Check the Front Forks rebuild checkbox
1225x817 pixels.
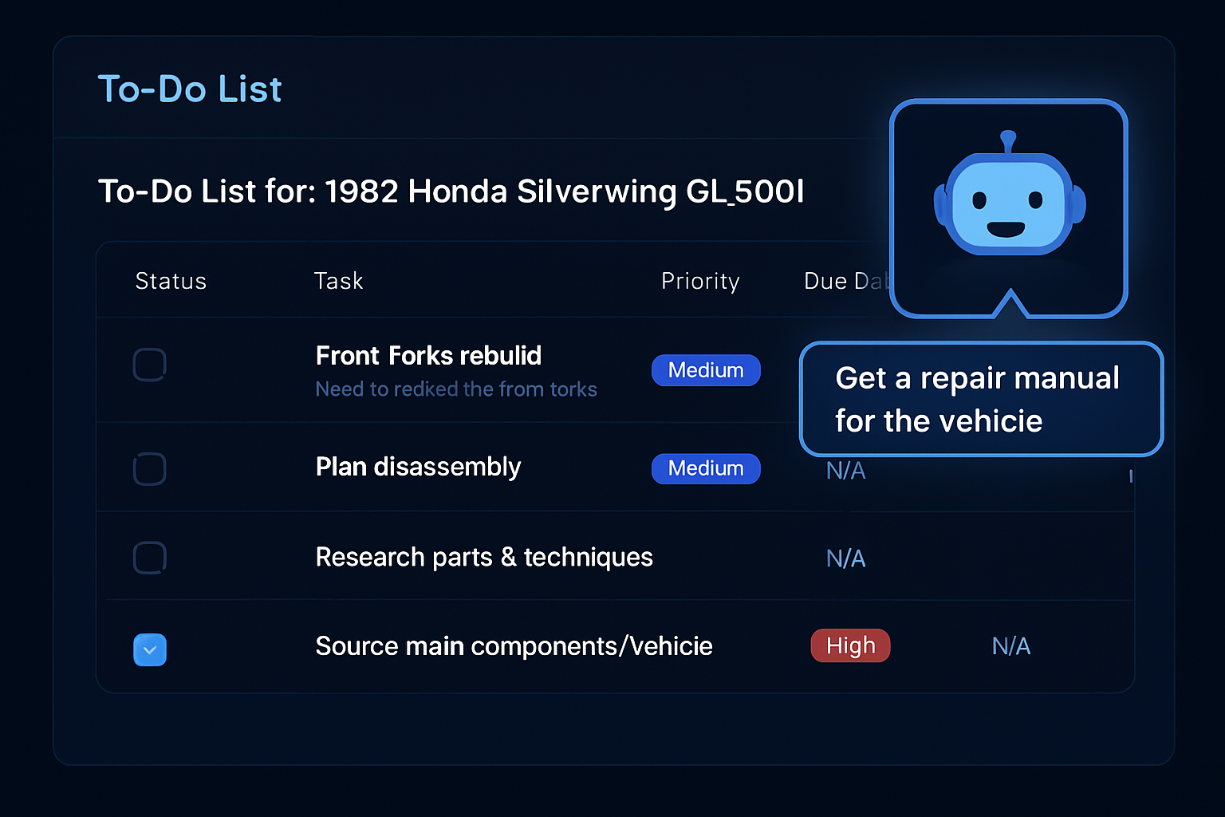(150, 365)
